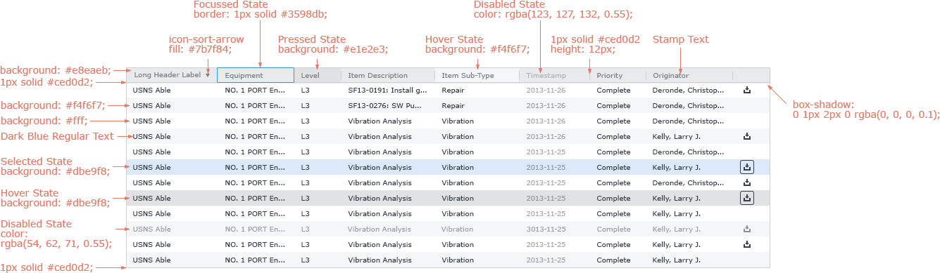Select the Originator column header
The height and width of the screenshot is (273, 940).
689,75
